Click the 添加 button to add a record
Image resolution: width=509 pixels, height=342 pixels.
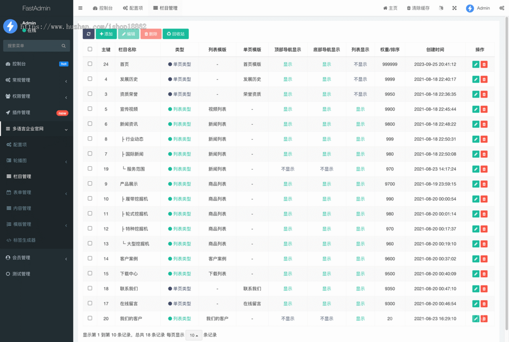[x=106, y=34]
